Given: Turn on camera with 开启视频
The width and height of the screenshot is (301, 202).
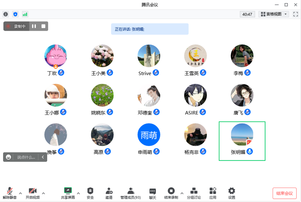Looking at the screenshot, I should pyautogui.click(x=32, y=193).
